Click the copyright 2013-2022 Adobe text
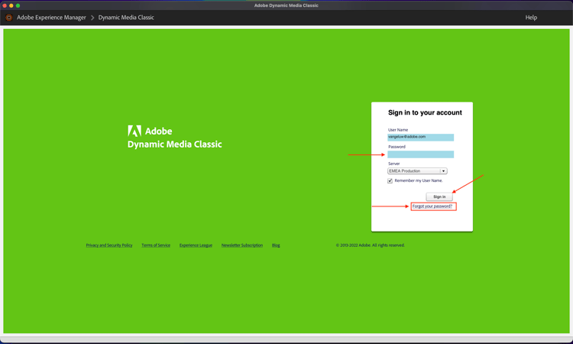The width and height of the screenshot is (573, 344). (371, 245)
